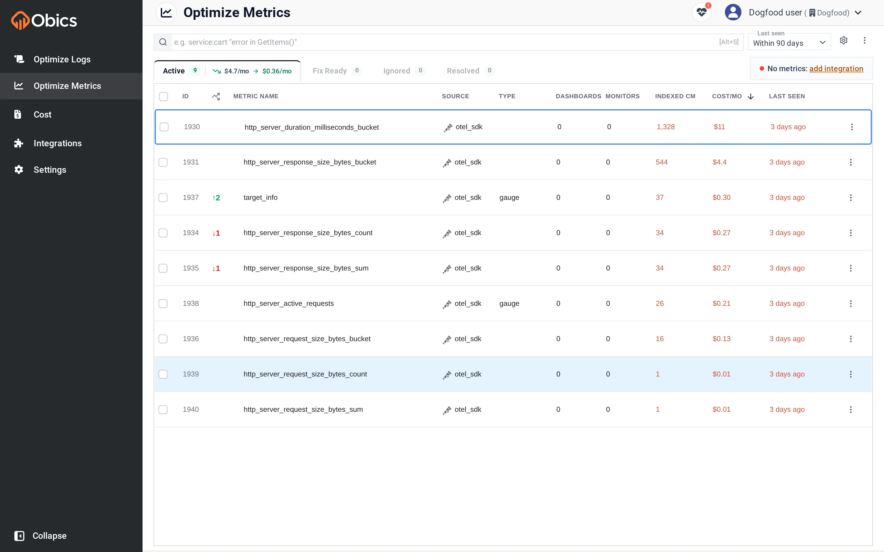The width and height of the screenshot is (884, 552).
Task: Switch to the Resolved tab
Action: click(x=470, y=71)
